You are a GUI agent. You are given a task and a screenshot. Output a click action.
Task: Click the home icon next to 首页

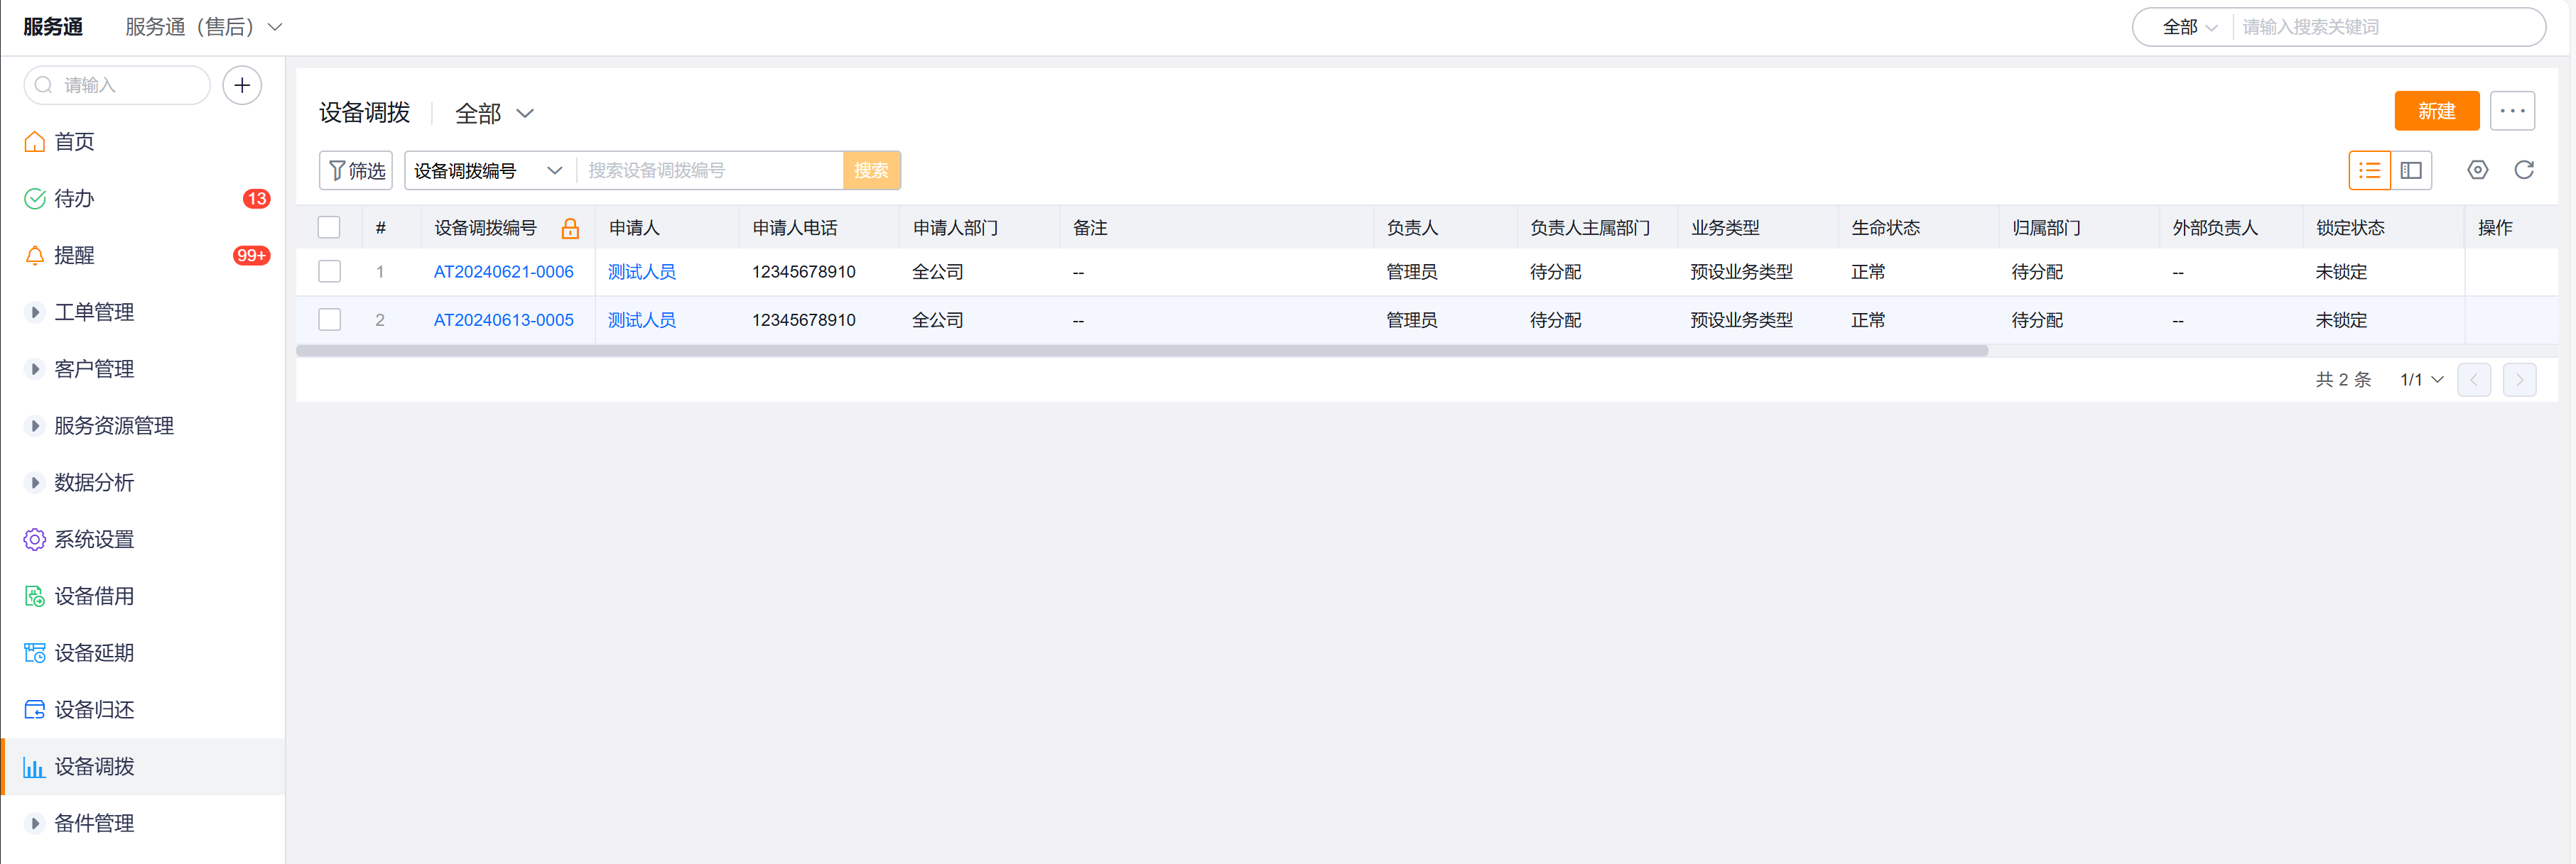35,142
